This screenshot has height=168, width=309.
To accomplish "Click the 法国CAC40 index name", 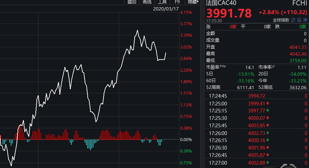I will (x=221, y=3).
